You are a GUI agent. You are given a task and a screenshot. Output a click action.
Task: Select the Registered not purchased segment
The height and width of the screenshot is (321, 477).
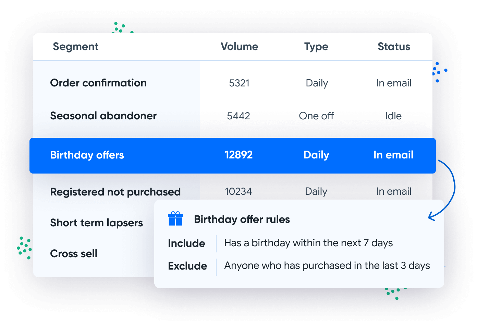coord(115,192)
